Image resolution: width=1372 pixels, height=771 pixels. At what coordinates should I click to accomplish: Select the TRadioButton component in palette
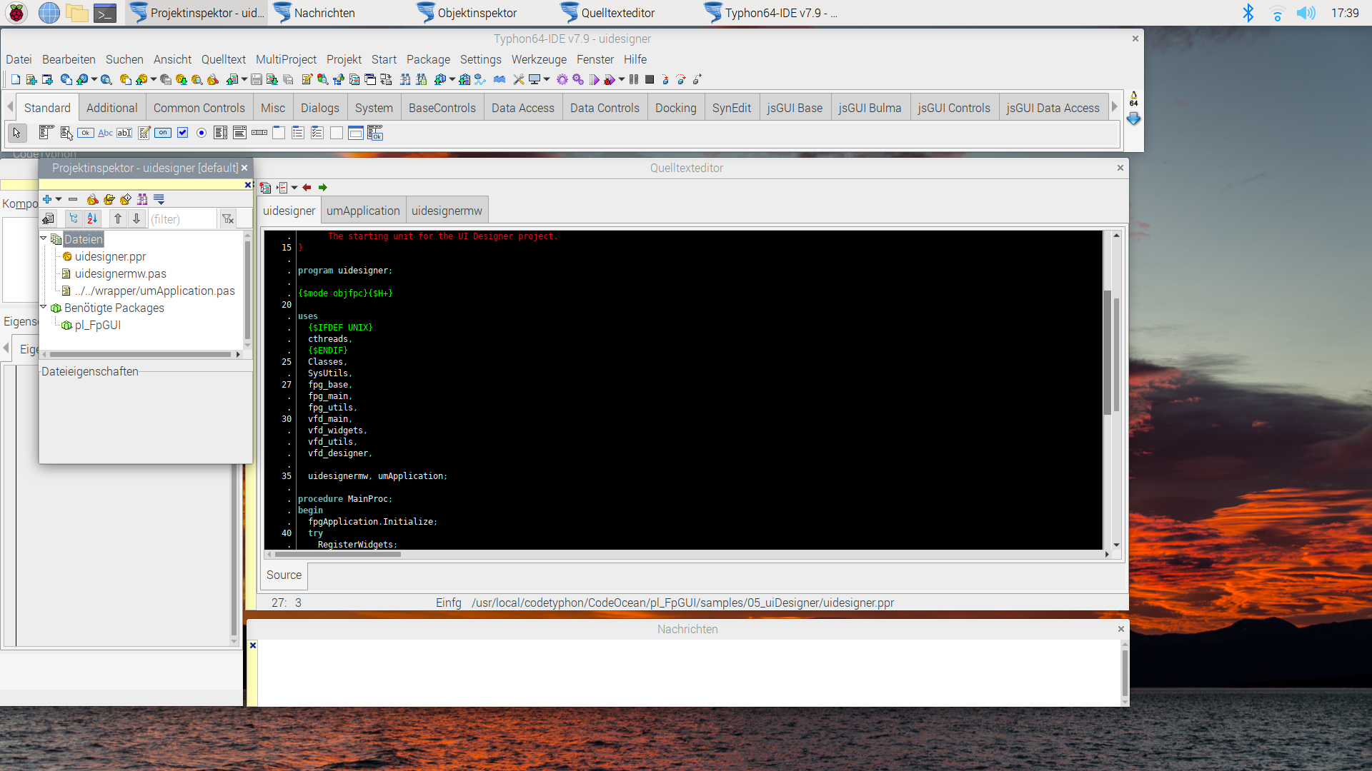pos(202,133)
